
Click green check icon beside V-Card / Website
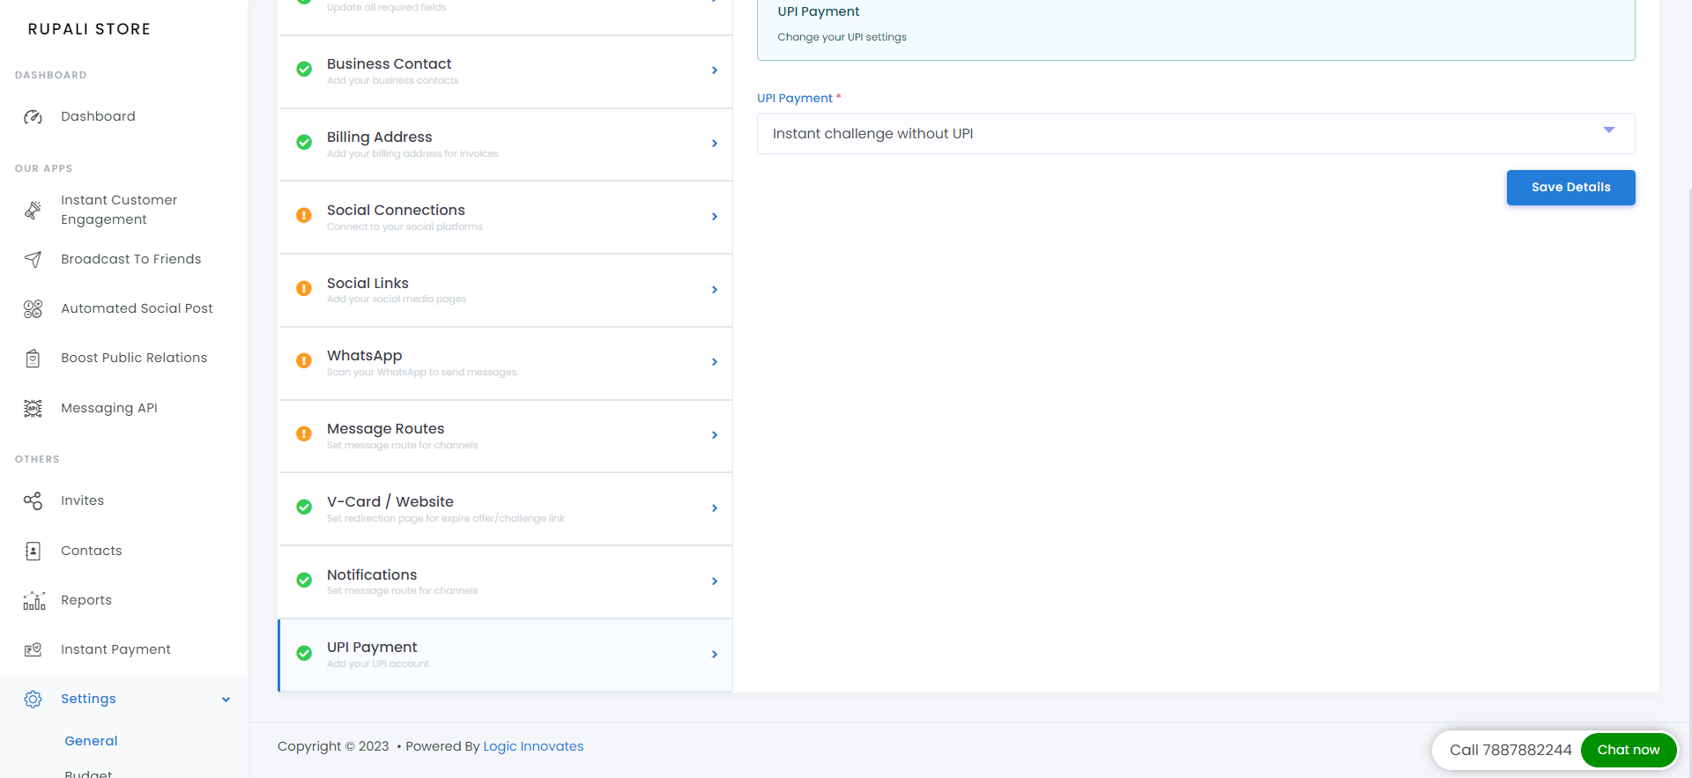click(x=304, y=508)
